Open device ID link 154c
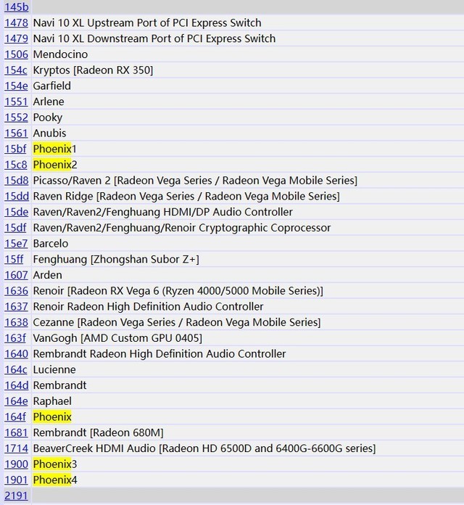Viewport: 464px width, 505px height. [x=16, y=70]
